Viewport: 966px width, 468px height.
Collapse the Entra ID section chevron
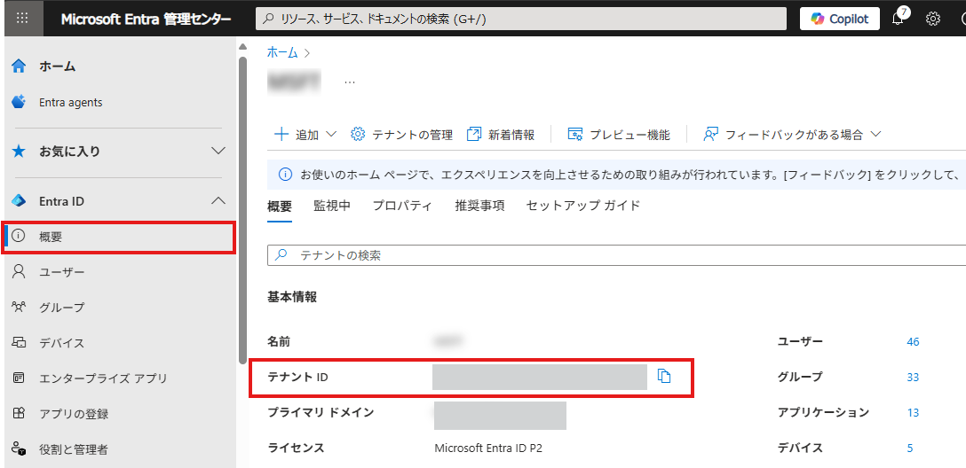tap(218, 200)
